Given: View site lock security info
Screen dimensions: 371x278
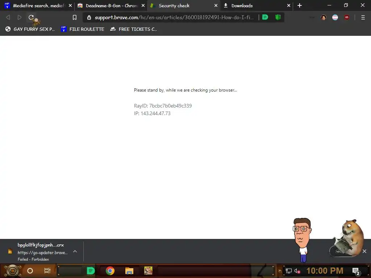Looking at the screenshot, I should 89,17.
